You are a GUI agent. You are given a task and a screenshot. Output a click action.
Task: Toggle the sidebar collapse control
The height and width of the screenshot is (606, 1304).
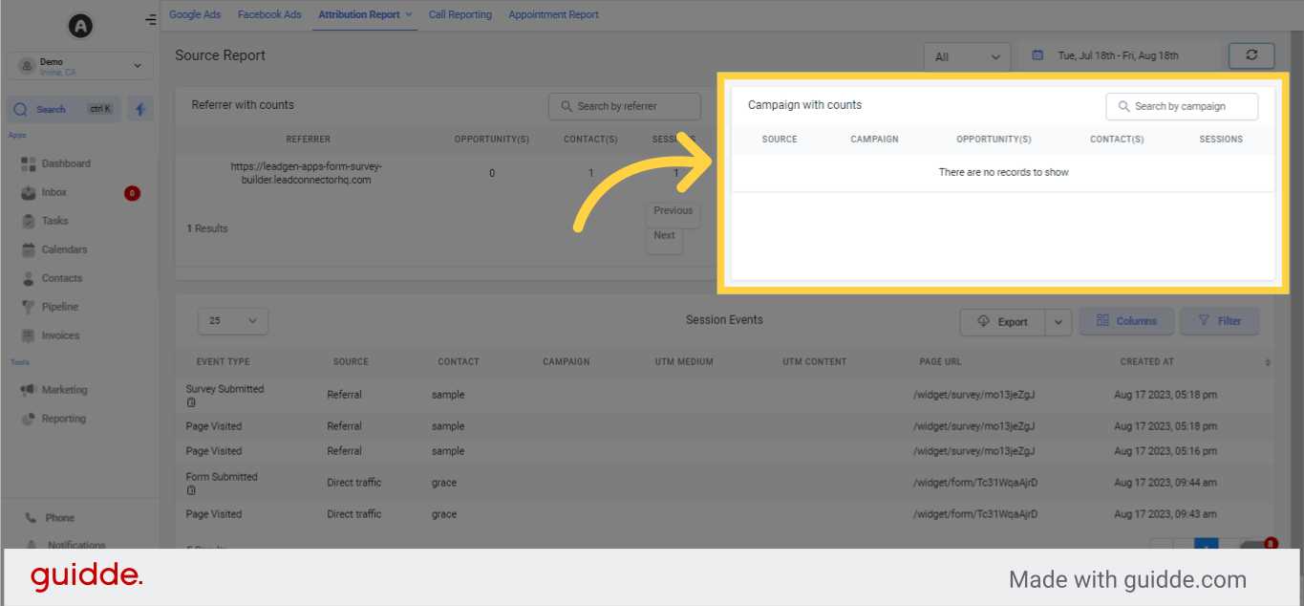[x=150, y=19]
